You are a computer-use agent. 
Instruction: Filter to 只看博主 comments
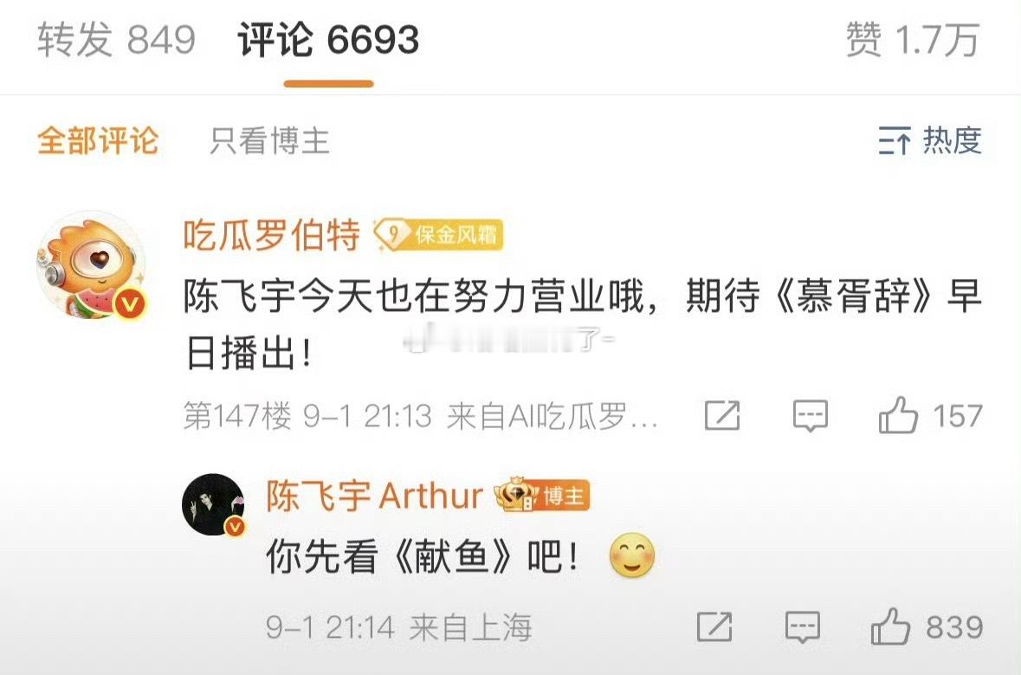click(x=269, y=140)
